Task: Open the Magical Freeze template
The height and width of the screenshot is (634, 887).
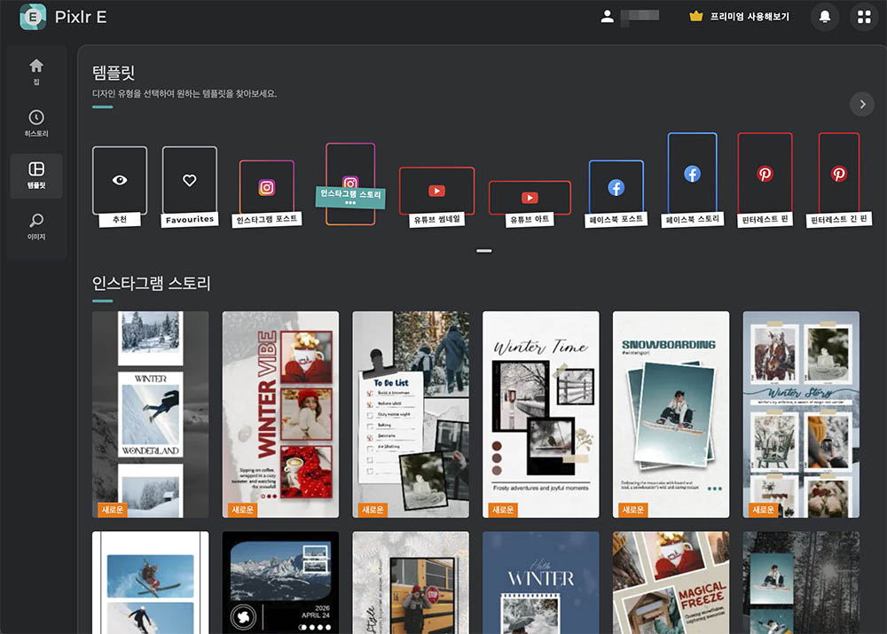Action: tap(671, 583)
